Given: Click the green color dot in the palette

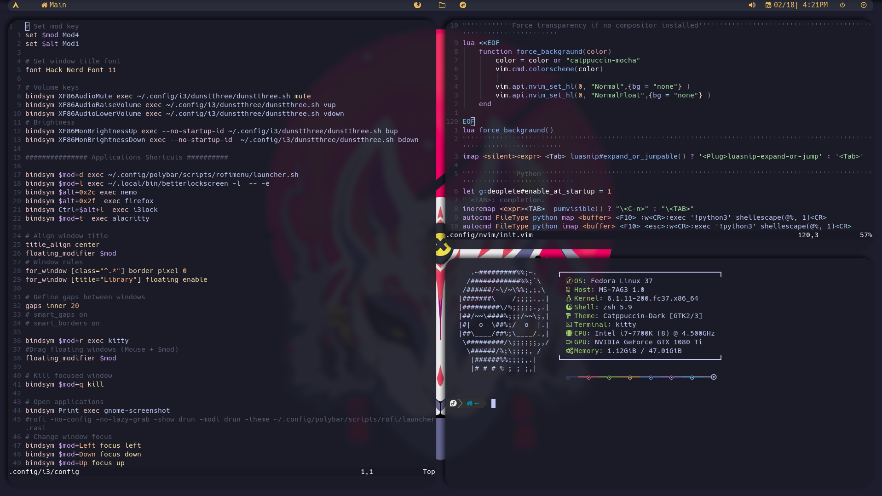Looking at the screenshot, I should (x=609, y=377).
